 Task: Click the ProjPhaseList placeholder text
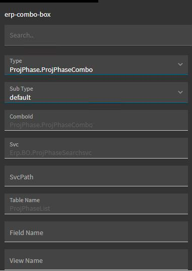(30, 208)
